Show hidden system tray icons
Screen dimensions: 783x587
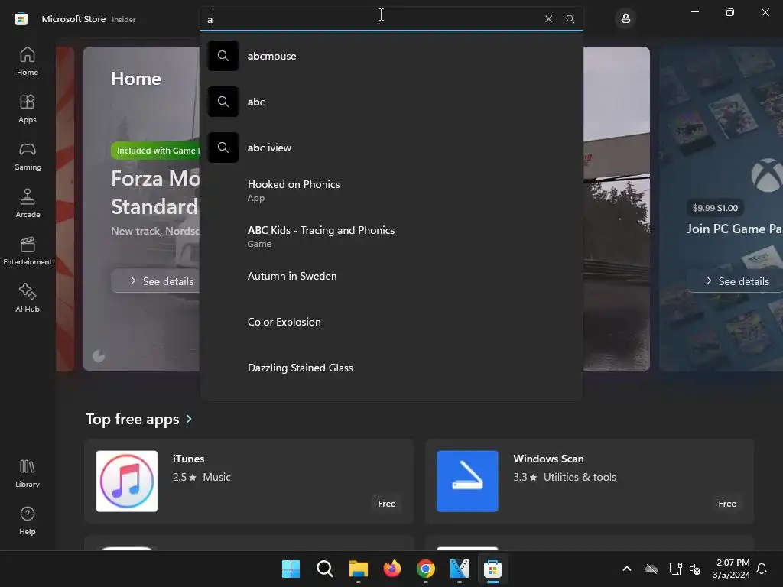pos(627,569)
